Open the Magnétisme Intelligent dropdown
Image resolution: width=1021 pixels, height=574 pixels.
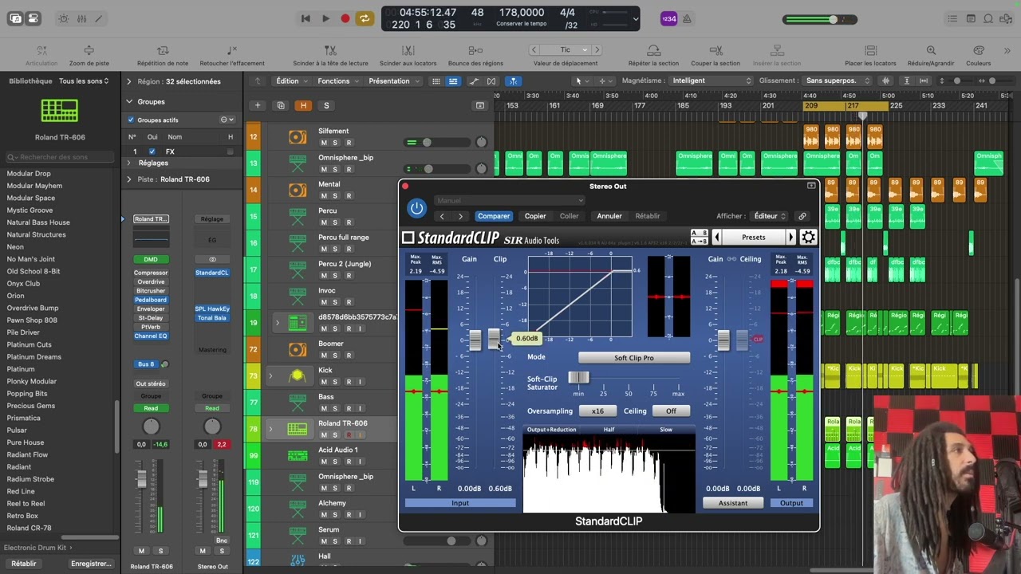pos(710,81)
